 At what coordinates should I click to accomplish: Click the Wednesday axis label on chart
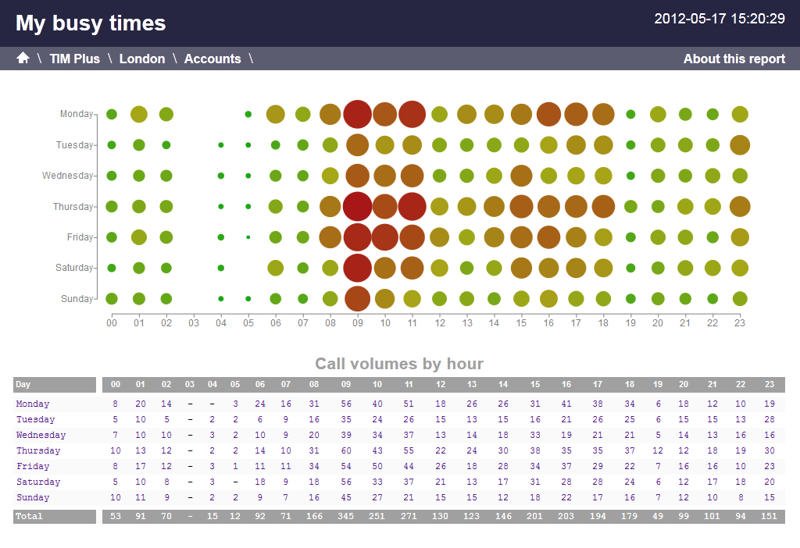[x=67, y=176]
